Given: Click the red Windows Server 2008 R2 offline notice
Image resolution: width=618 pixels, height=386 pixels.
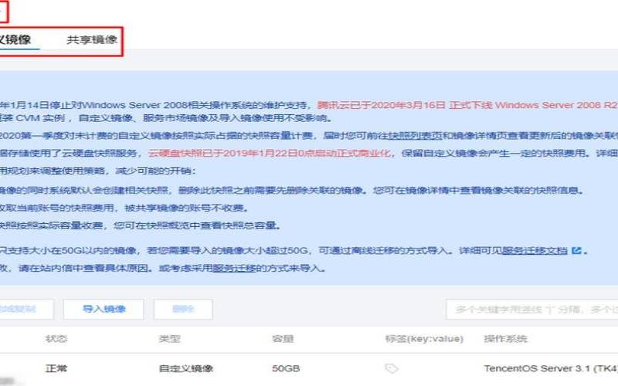Looking at the screenshot, I should point(467,105).
